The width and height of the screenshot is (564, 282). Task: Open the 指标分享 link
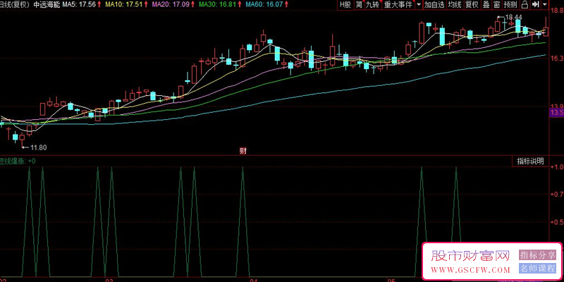click(x=537, y=255)
